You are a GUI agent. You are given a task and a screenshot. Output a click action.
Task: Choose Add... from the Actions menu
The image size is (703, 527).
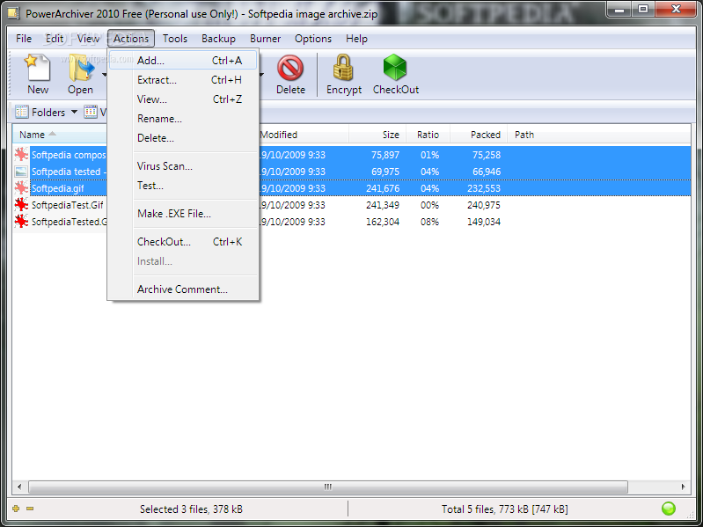(x=183, y=60)
